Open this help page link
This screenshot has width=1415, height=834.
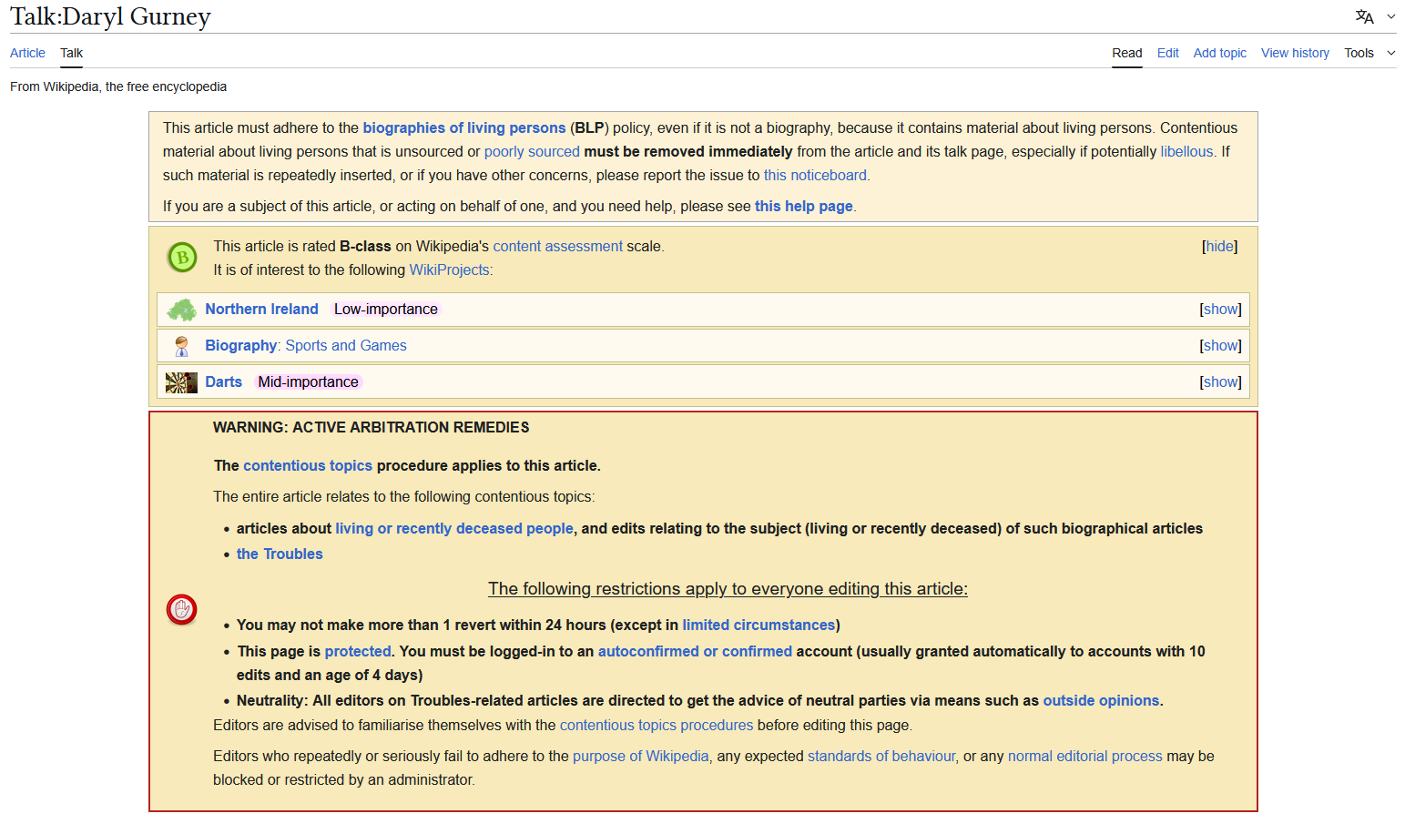click(804, 207)
